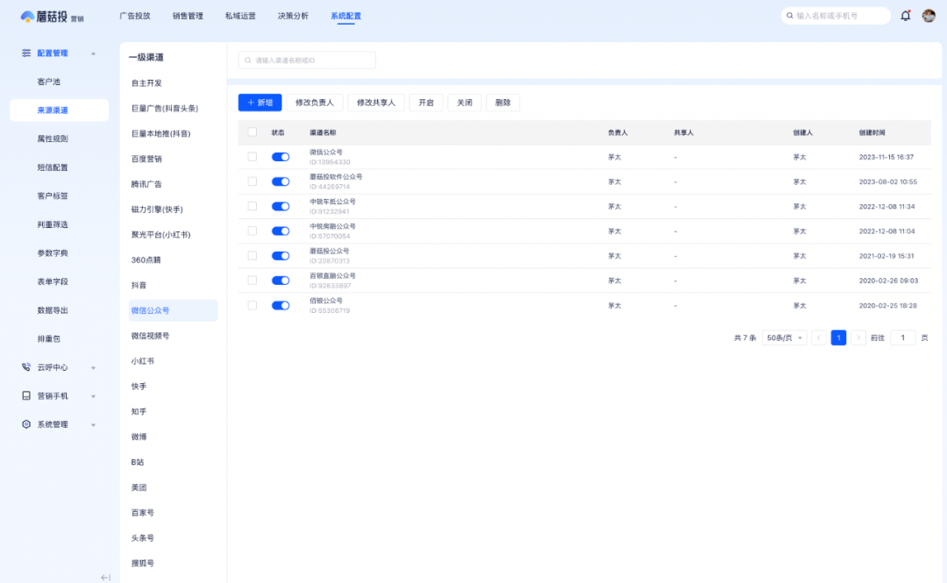Screen dimensions: 947x583
Task: Switch to the 决策分析 top menu
Action: pos(293,15)
